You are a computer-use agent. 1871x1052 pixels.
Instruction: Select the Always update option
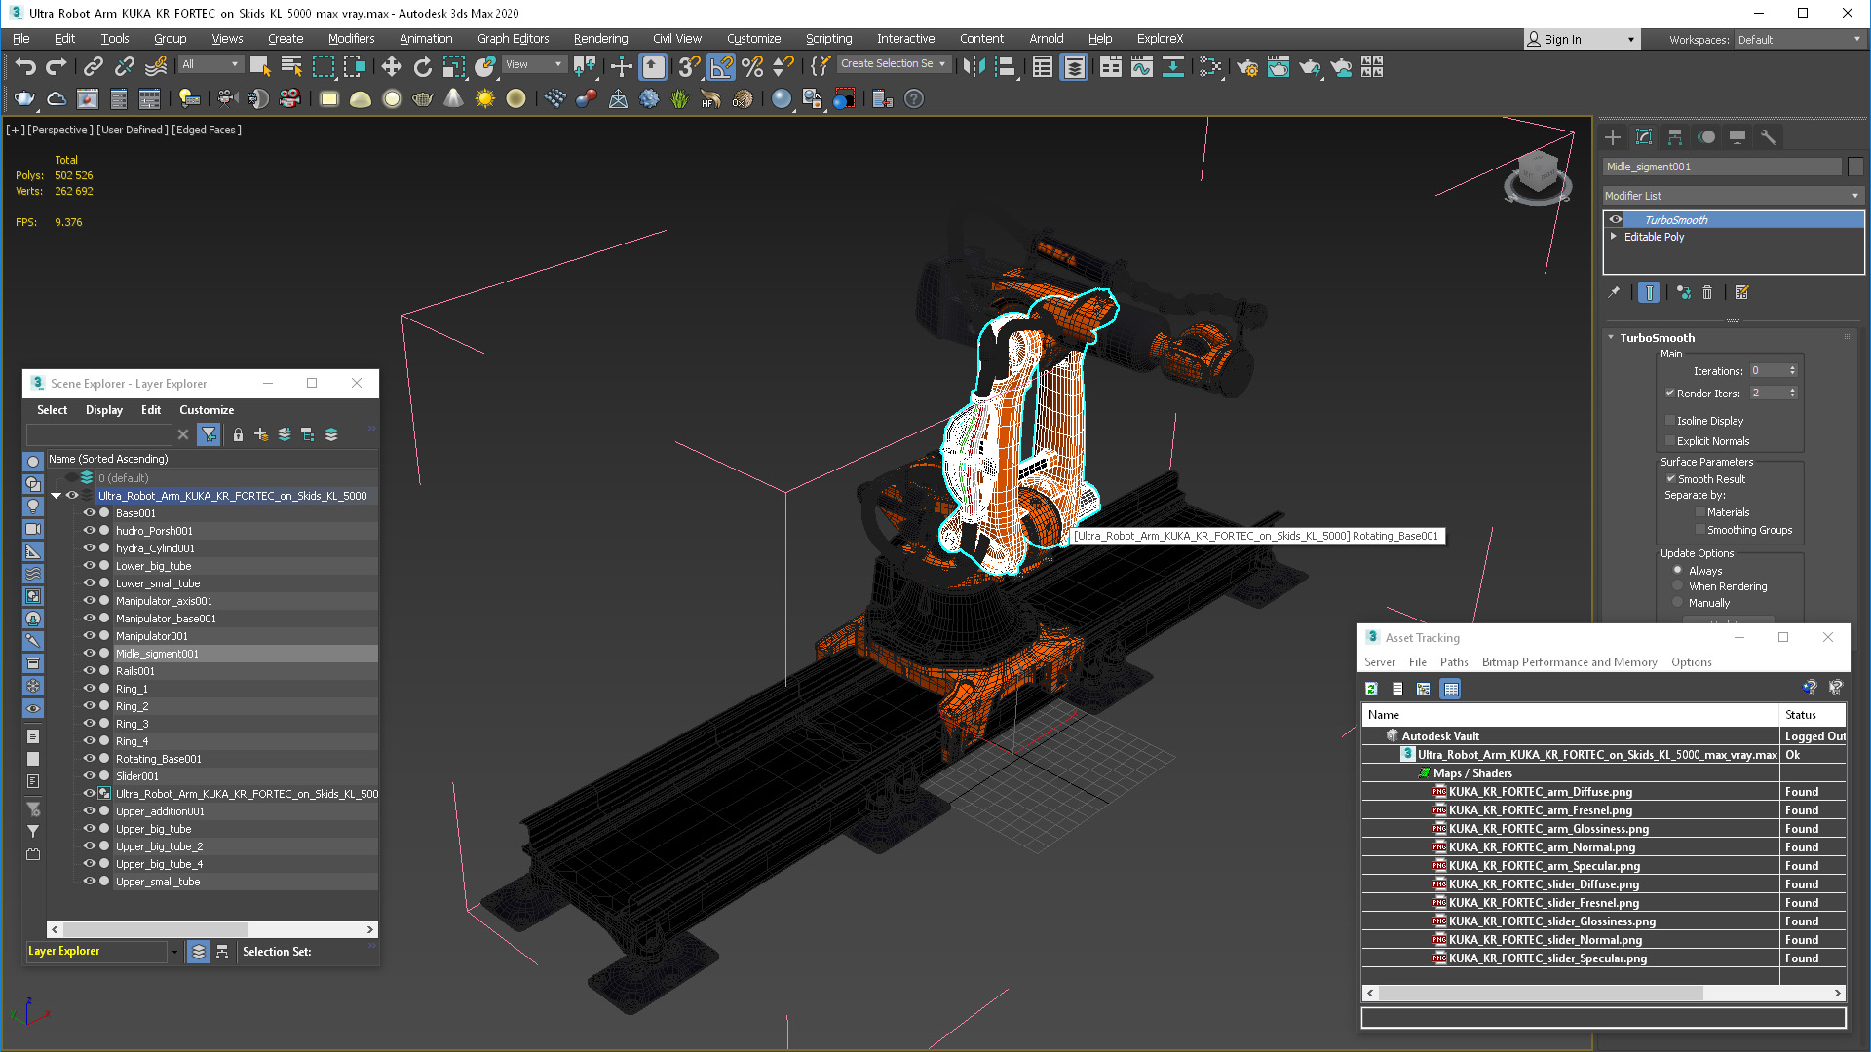pyautogui.click(x=1678, y=571)
